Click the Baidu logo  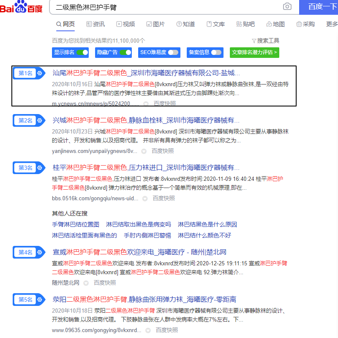[x=21, y=7]
